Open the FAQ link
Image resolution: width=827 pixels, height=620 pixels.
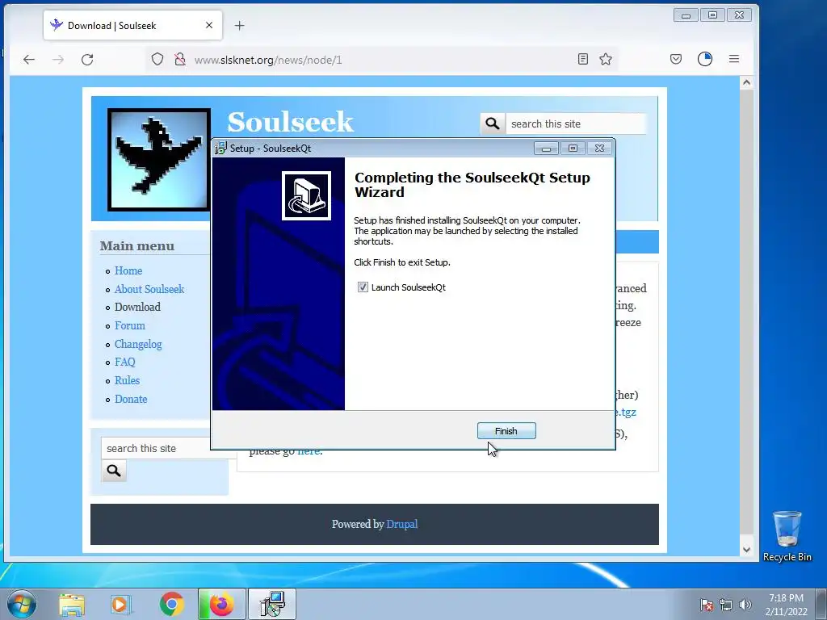pos(125,362)
